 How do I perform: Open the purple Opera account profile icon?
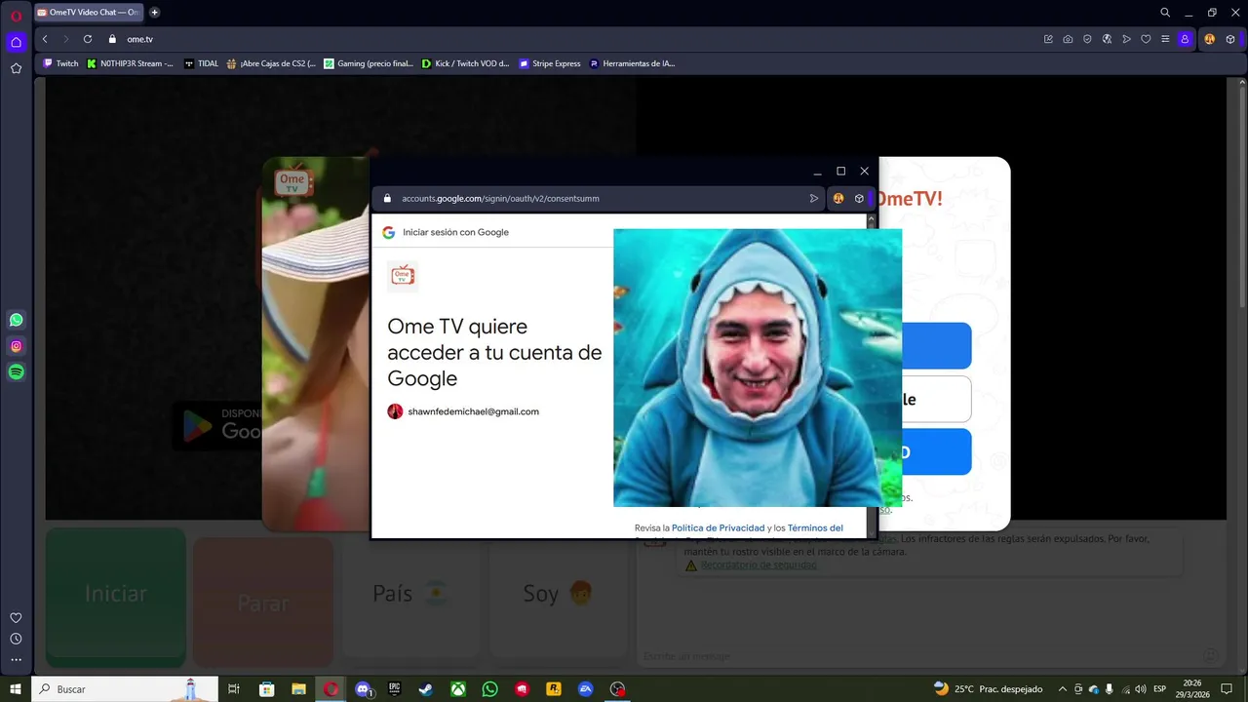click(x=1185, y=39)
